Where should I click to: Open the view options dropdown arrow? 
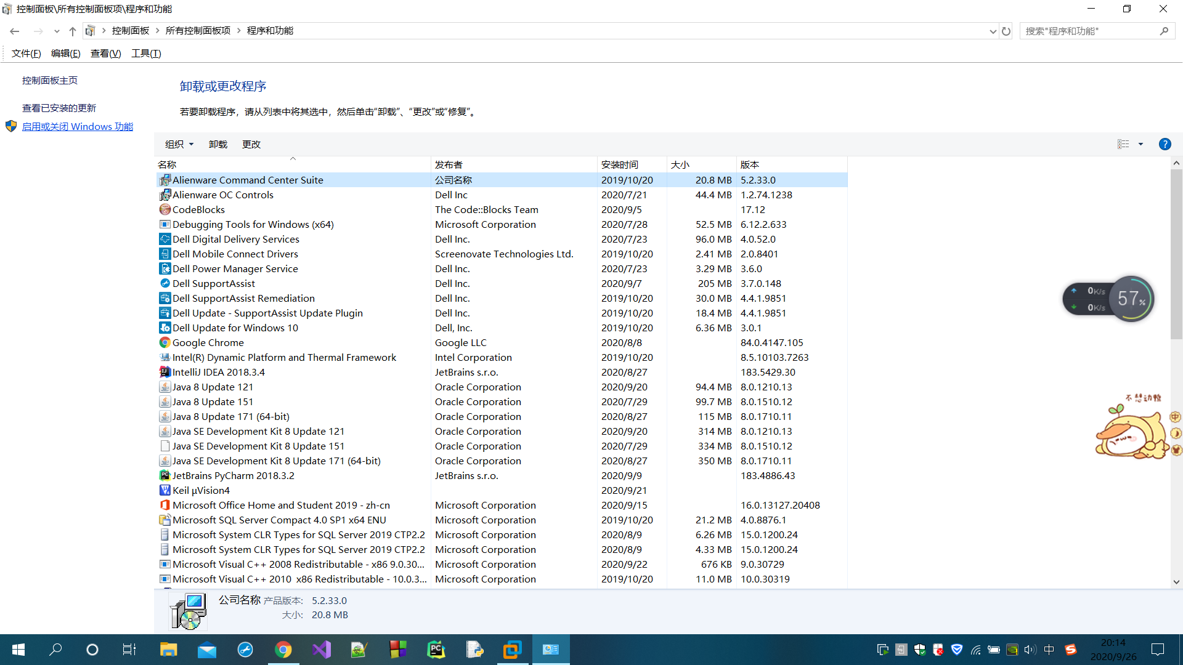pyautogui.click(x=1140, y=144)
